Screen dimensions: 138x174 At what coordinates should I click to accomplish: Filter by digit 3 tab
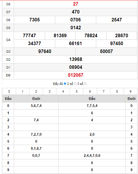click(x=49, y=91)
